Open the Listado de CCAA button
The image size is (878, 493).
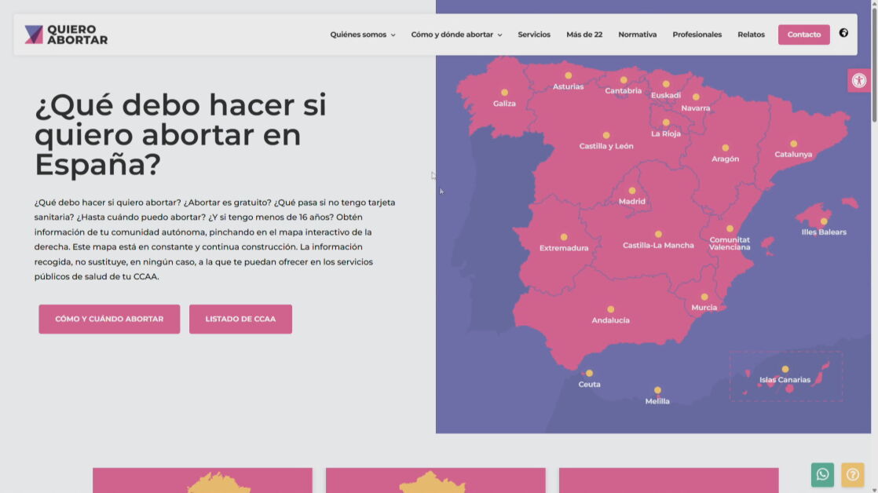[x=240, y=320]
